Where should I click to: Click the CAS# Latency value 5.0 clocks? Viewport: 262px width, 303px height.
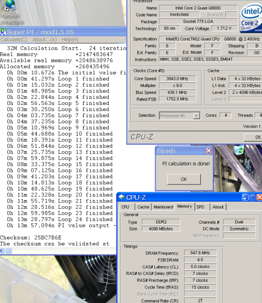click(x=200, y=267)
